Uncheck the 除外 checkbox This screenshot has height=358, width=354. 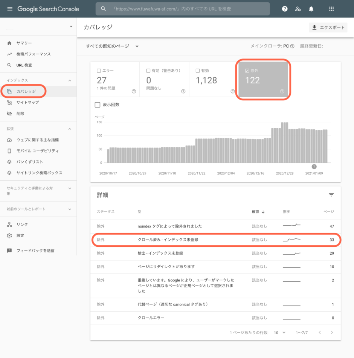click(x=247, y=71)
